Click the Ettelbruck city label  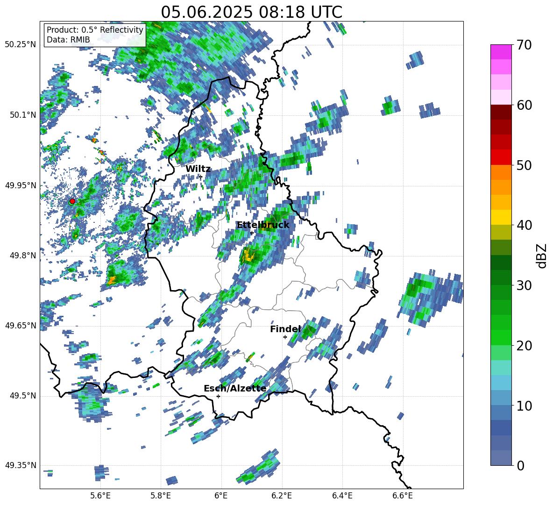tap(263, 225)
